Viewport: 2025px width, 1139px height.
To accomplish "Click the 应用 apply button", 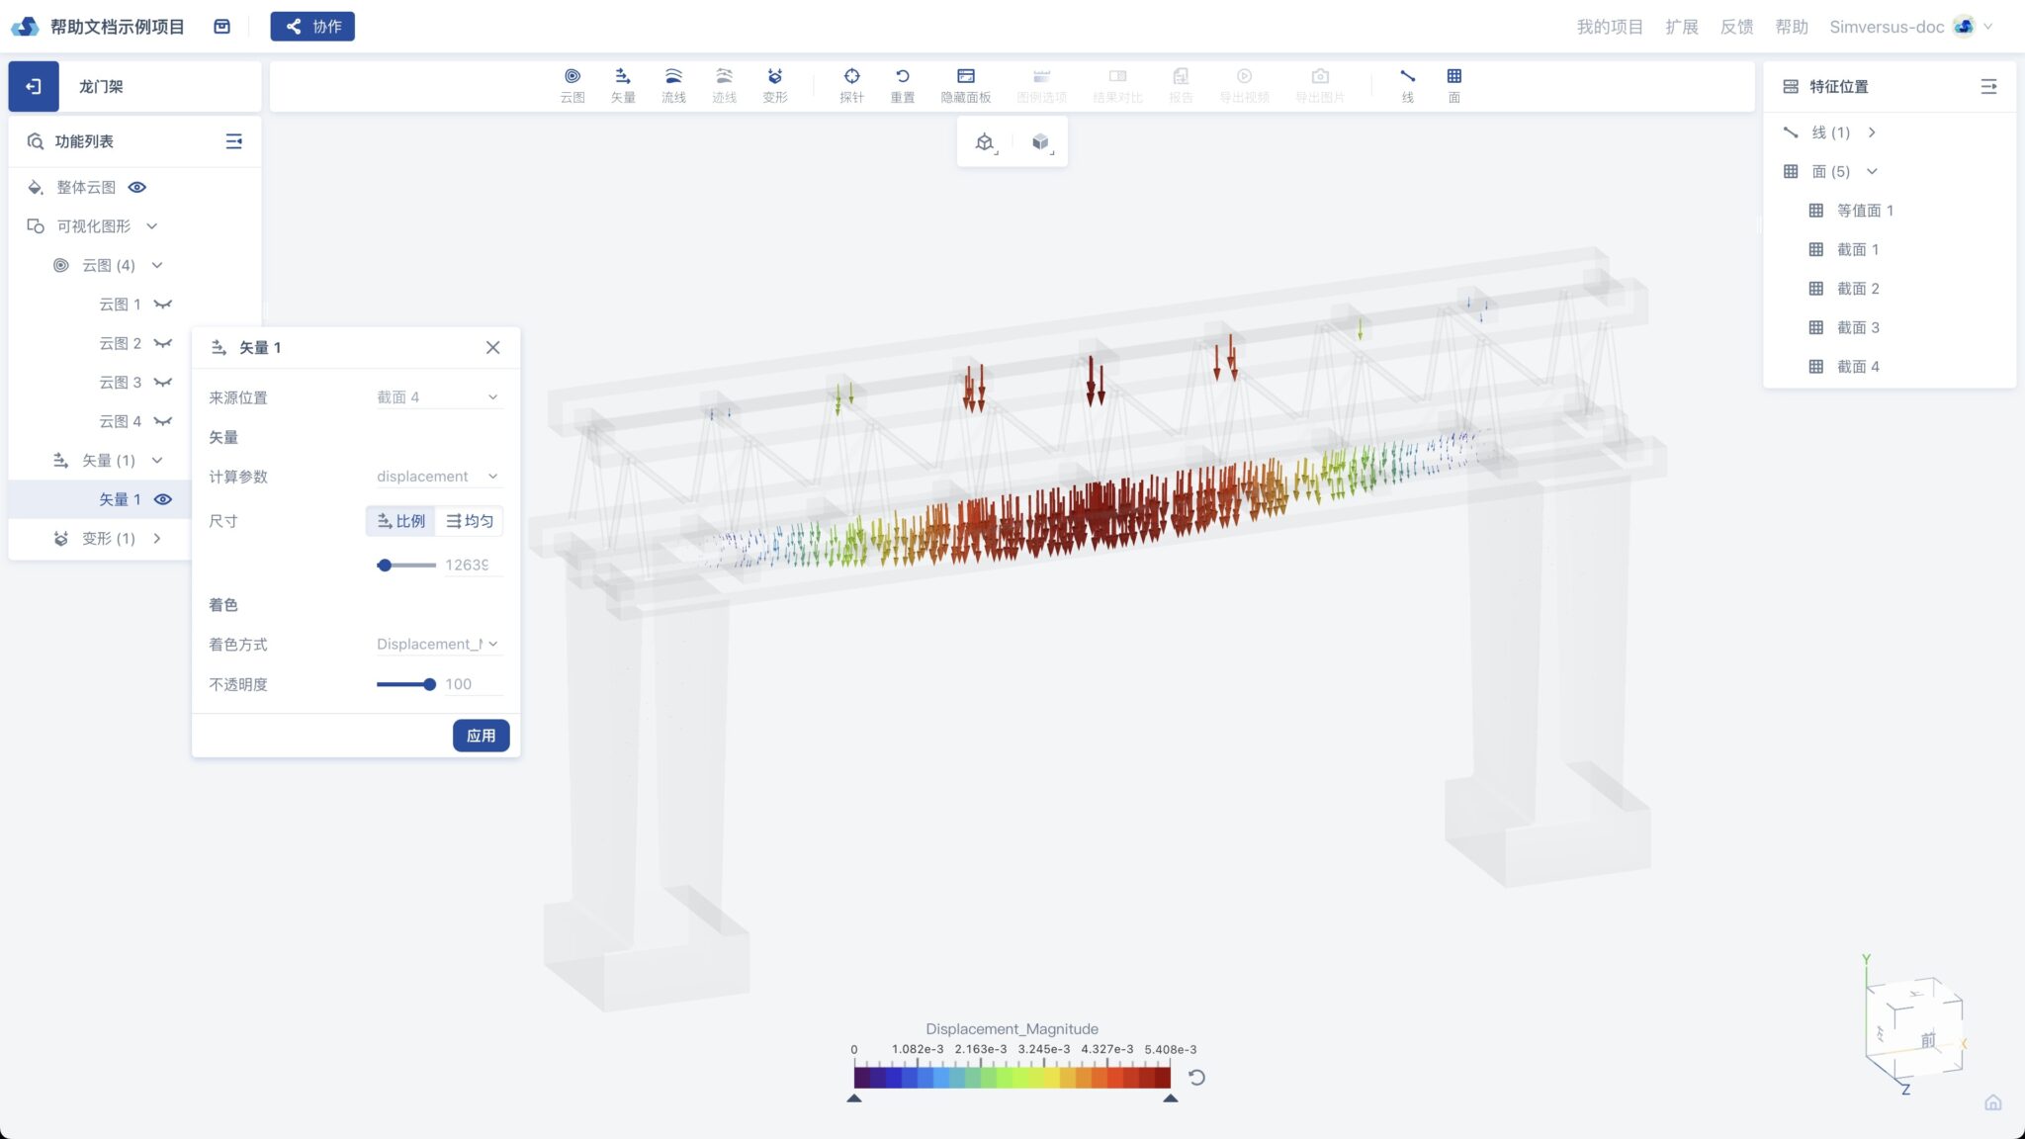I will pos(481,736).
